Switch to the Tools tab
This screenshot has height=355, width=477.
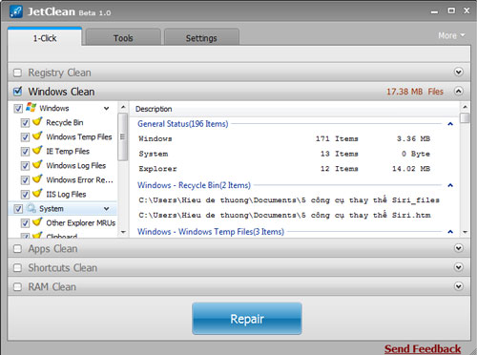click(123, 38)
